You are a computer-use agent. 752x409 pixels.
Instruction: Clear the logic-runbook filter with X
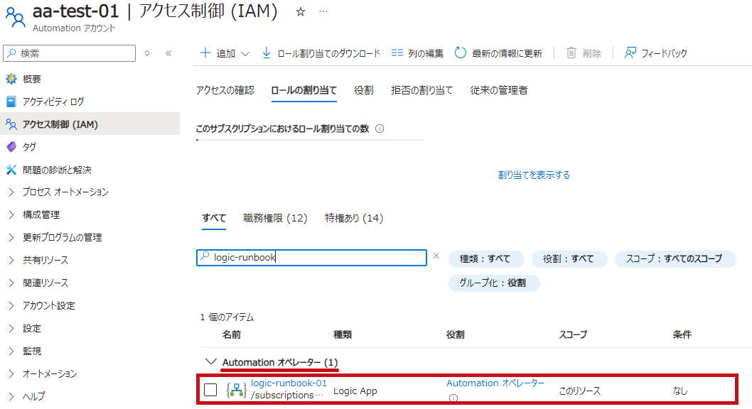(436, 256)
